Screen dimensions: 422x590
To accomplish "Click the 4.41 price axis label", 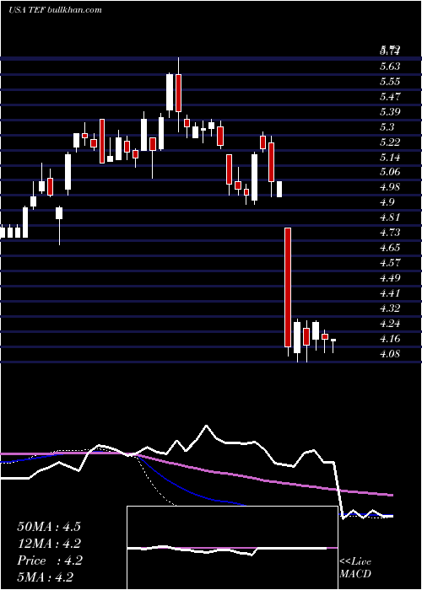I will [x=390, y=293].
